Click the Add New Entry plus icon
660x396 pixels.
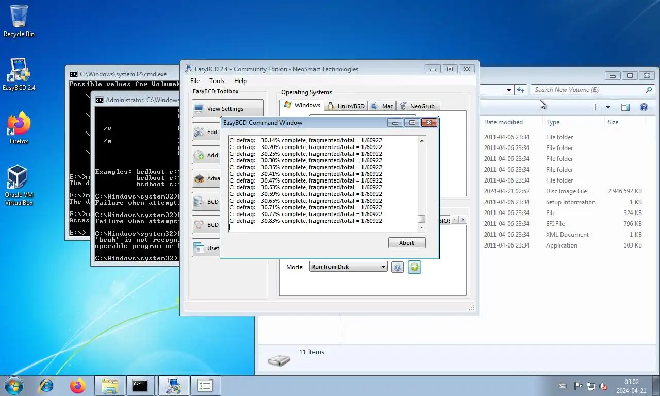click(199, 155)
